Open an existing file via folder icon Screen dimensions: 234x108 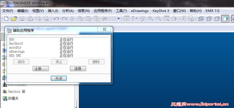tap(14, 19)
